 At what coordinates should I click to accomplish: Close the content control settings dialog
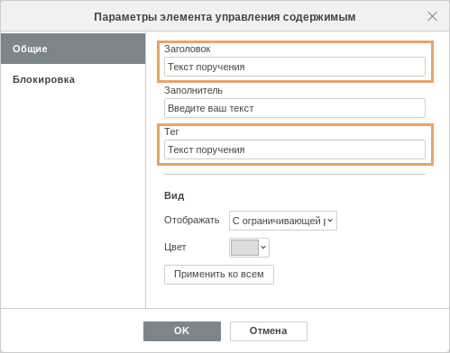coord(432,16)
